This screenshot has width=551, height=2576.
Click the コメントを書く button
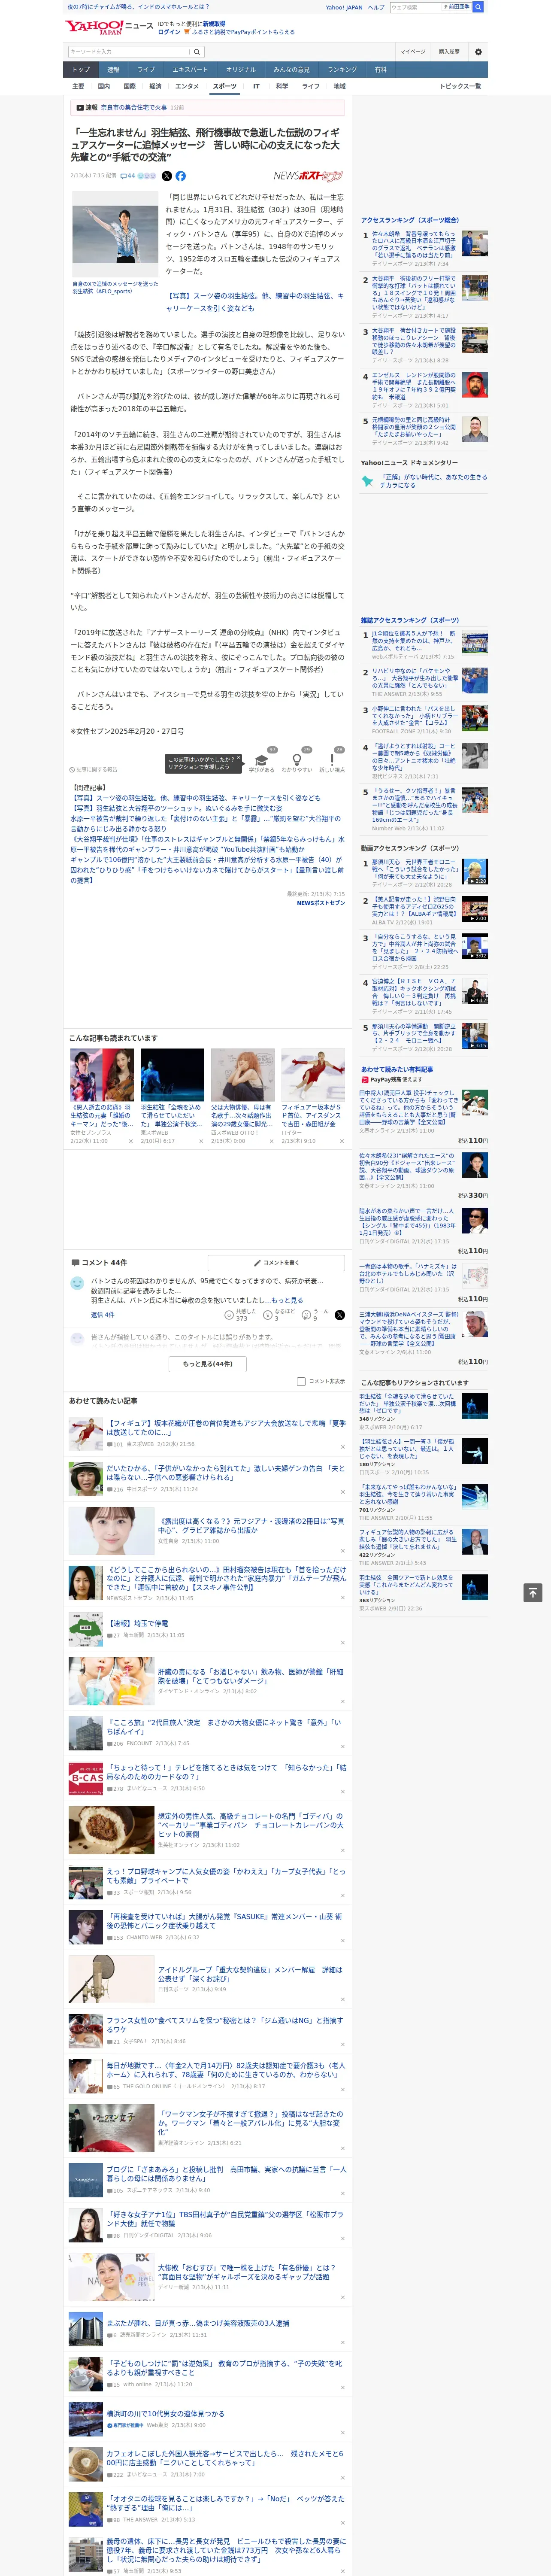276,1263
